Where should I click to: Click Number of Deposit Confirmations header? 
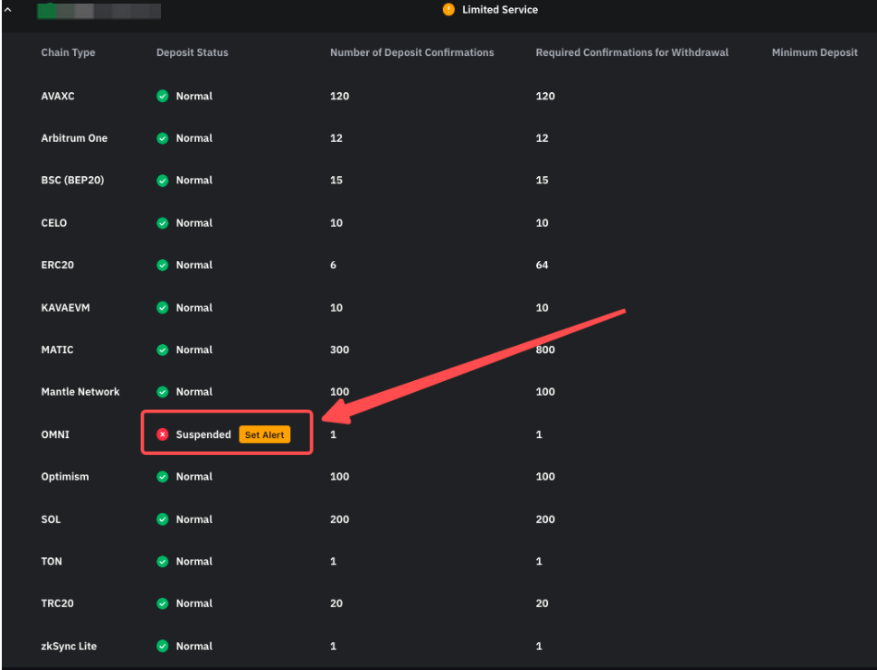[411, 52]
